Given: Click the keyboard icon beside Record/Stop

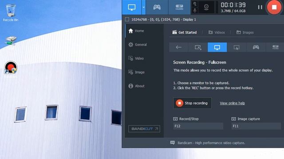Looking at the screenshot, I should (175, 119).
